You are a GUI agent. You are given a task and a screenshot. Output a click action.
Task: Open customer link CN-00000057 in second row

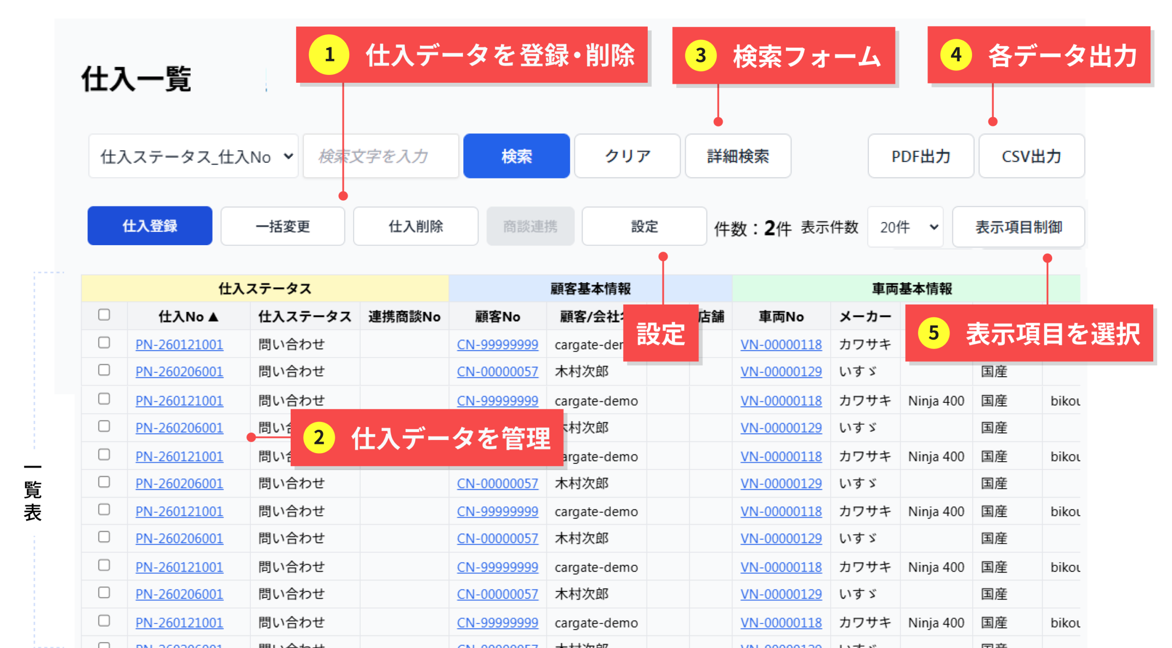(497, 371)
